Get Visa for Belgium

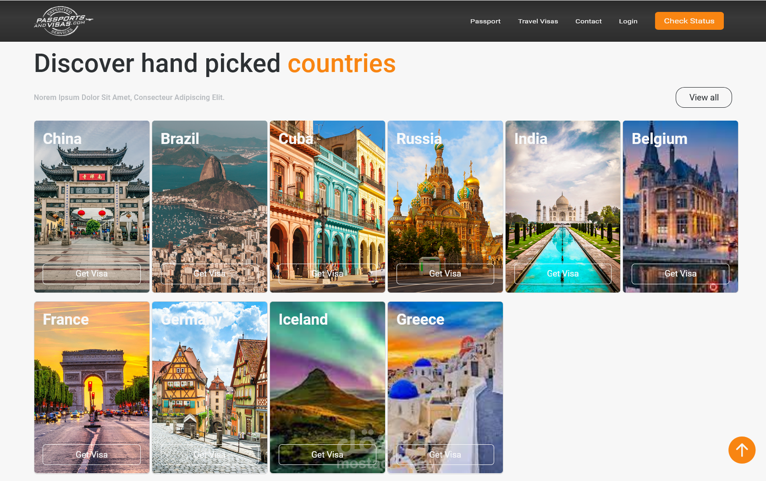point(680,274)
